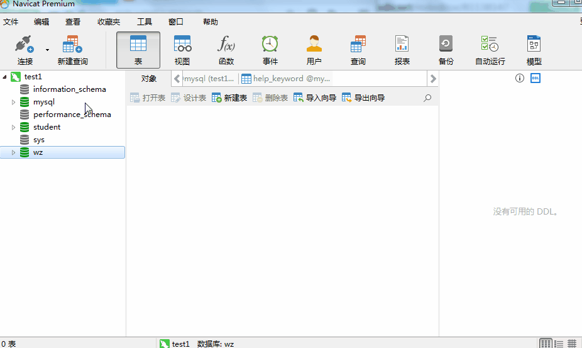Show the general info (i) panel
Image resolution: width=582 pixels, height=348 pixels.
tap(520, 78)
